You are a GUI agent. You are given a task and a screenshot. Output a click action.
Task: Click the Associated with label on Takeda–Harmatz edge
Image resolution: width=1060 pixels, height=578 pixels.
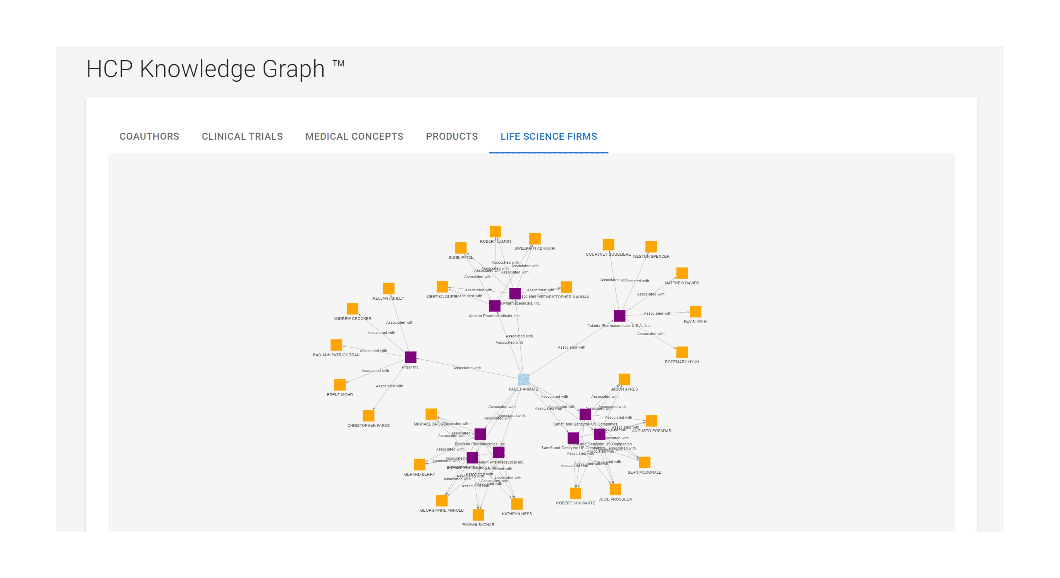pos(571,347)
